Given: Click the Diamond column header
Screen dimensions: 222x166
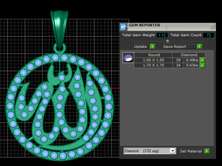Looking at the screenshot, I should click(189, 55).
